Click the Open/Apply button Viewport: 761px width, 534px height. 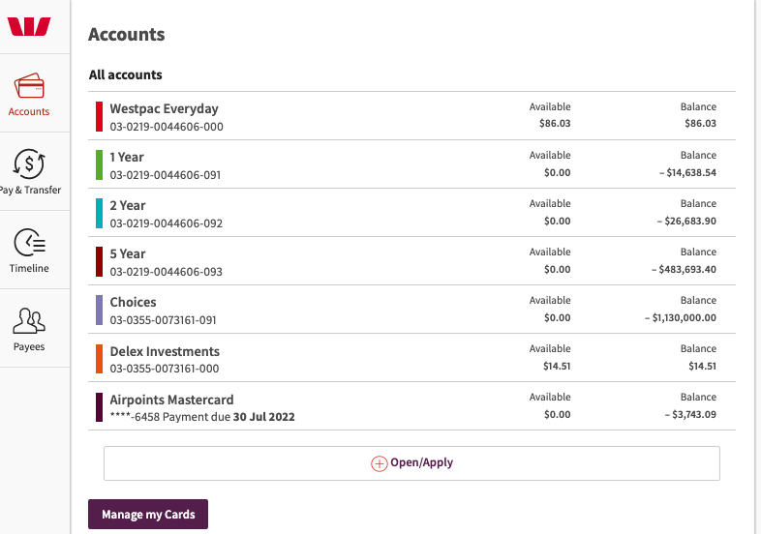[411, 463]
